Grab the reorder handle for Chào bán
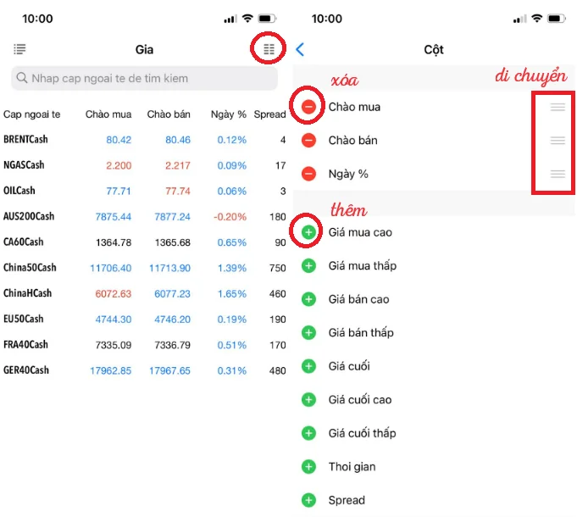 click(x=558, y=140)
